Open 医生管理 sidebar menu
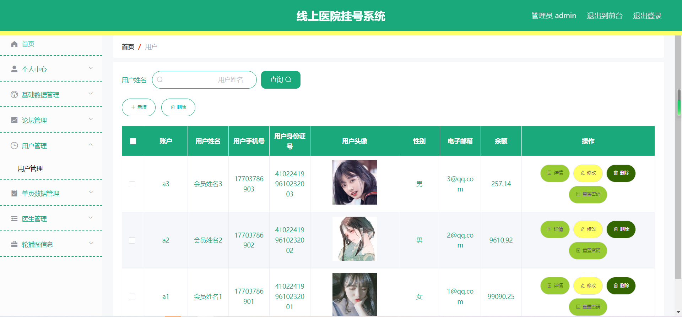Image resolution: width=682 pixels, height=317 pixels. (51, 219)
